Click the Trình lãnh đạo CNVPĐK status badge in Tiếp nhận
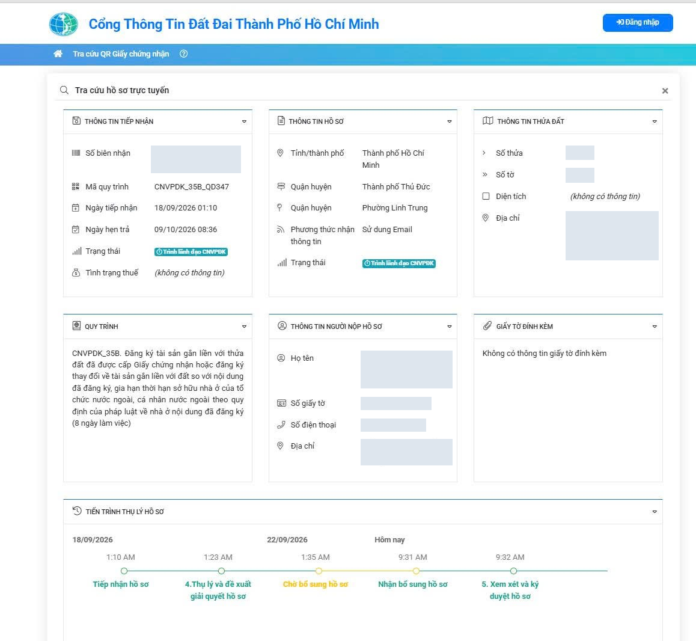The height and width of the screenshot is (641, 696). click(x=191, y=252)
